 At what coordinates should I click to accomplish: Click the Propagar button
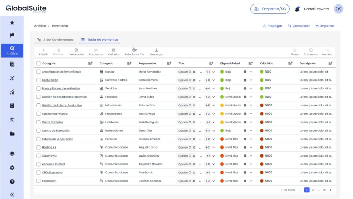[x=272, y=26]
